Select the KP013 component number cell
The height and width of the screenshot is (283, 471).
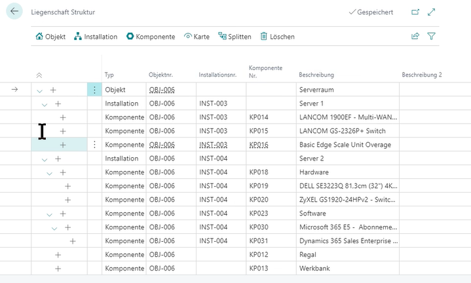[x=271, y=269]
